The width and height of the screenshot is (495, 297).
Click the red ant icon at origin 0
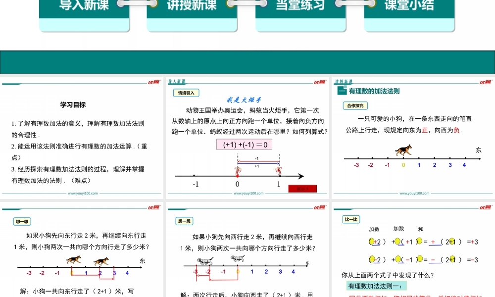(x=238, y=171)
